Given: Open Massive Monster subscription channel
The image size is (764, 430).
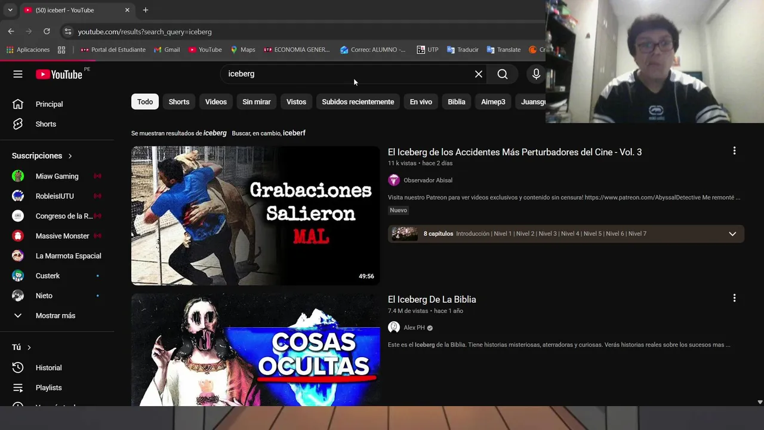Looking at the screenshot, I should tap(57, 236).
